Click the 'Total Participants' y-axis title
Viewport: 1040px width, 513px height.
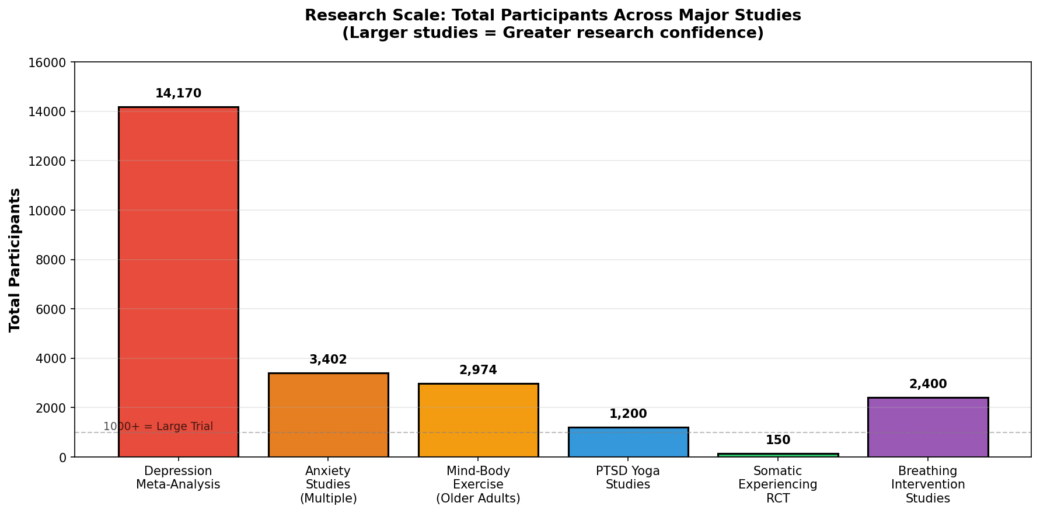coord(15,260)
